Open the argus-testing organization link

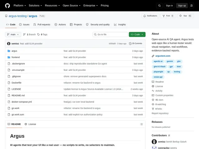coord(18,16)
